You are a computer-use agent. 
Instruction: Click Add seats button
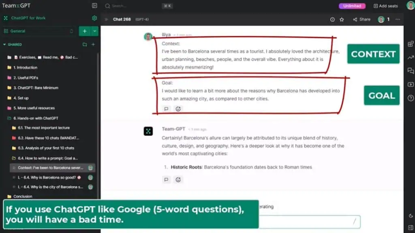pos(386,6)
